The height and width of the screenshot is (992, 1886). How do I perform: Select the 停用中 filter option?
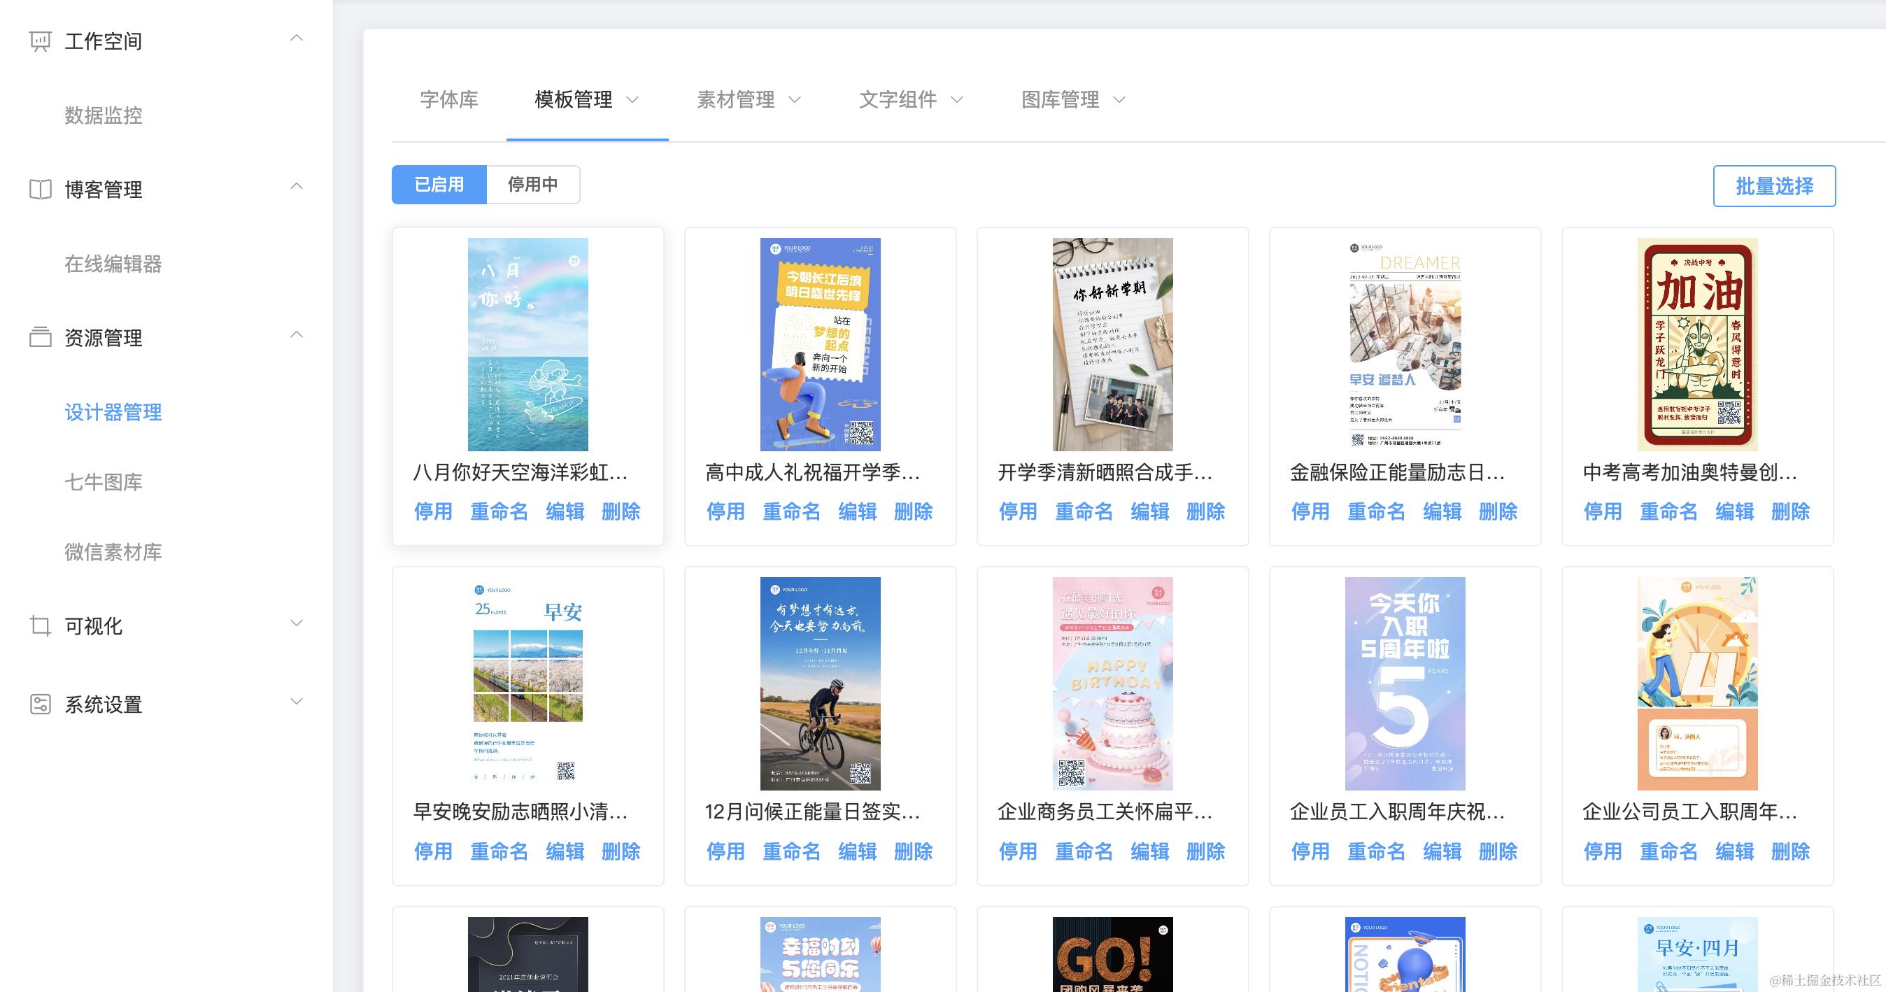533,185
